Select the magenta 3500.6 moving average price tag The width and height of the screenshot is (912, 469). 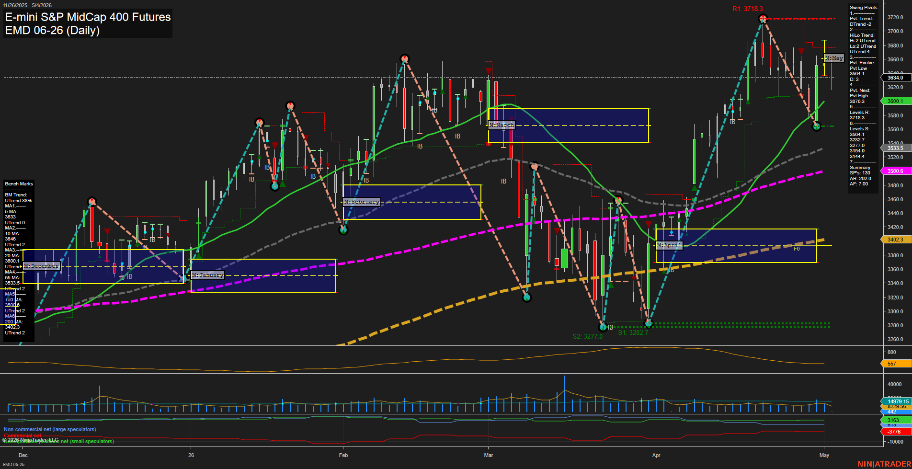pyautogui.click(x=896, y=171)
